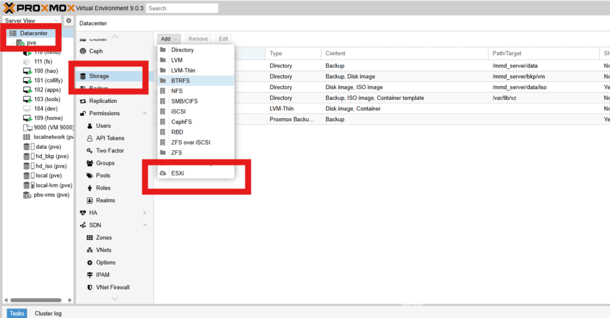Image resolution: width=610 pixels, height=318 pixels.
Task: Open the Add storage dropdown button
Action: click(x=169, y=39)
